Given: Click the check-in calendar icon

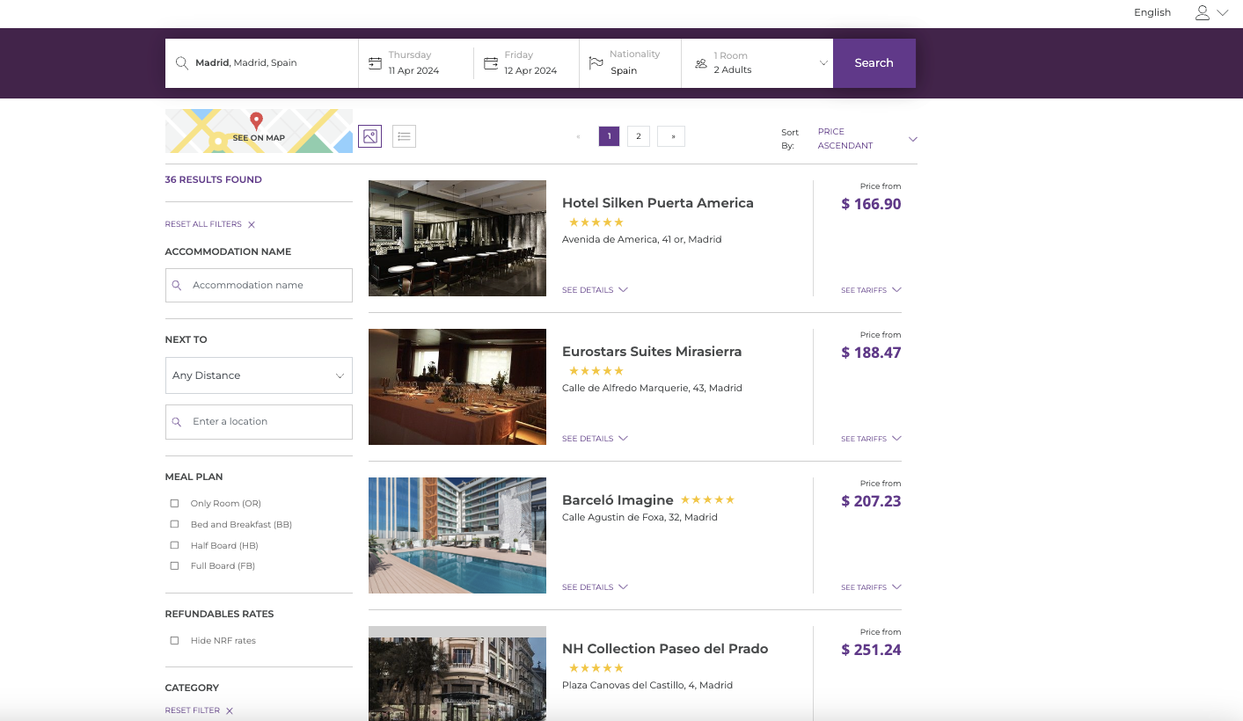Looking at the screenshot, I should [x=375, y=63].
